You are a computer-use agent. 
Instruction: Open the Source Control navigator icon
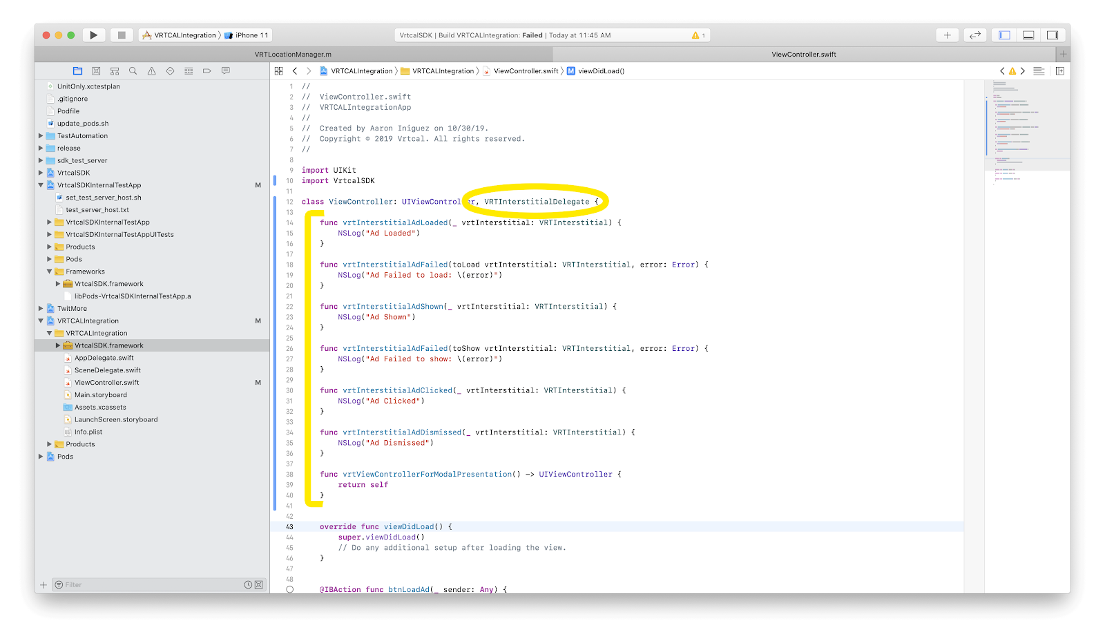click(96, 71)
